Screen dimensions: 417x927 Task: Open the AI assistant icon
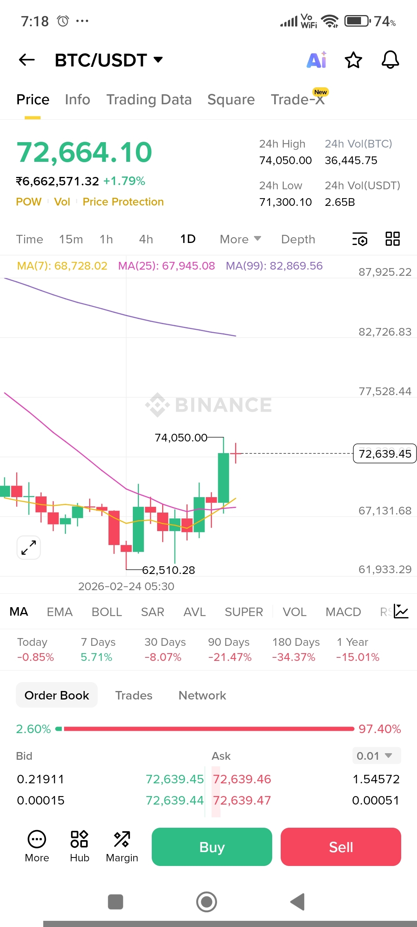tap(317, 60)
